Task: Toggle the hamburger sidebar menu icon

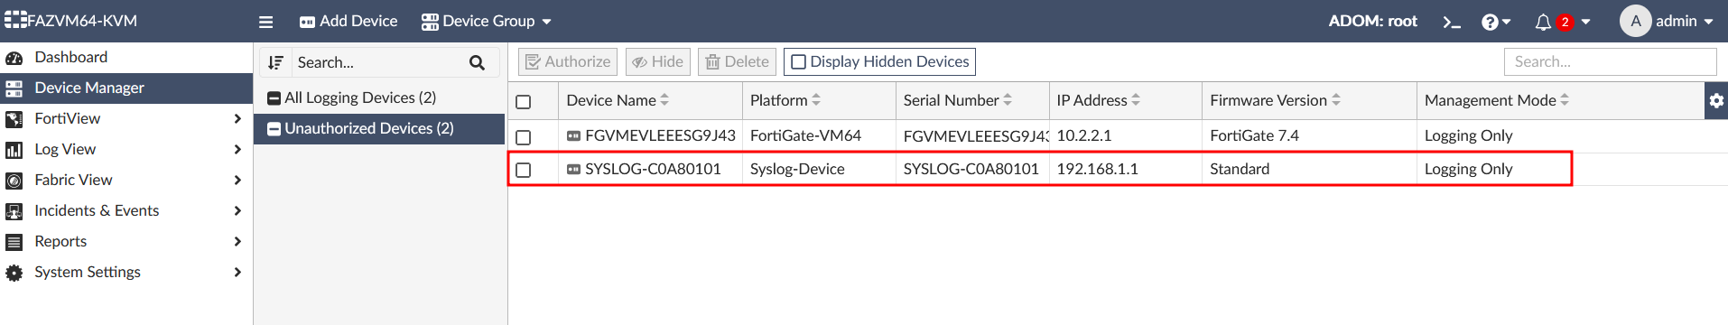Action: pos(265,22)
